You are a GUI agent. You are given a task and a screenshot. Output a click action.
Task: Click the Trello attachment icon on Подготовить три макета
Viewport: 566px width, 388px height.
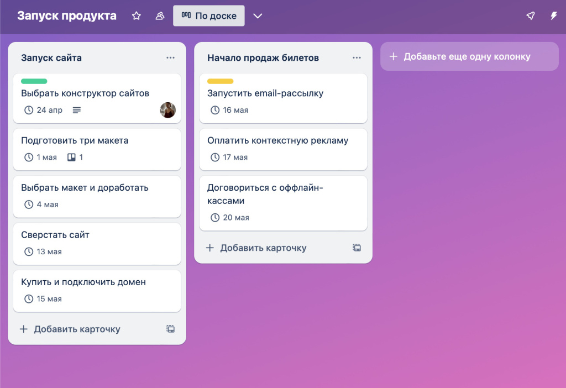click(x=71, y=158)
